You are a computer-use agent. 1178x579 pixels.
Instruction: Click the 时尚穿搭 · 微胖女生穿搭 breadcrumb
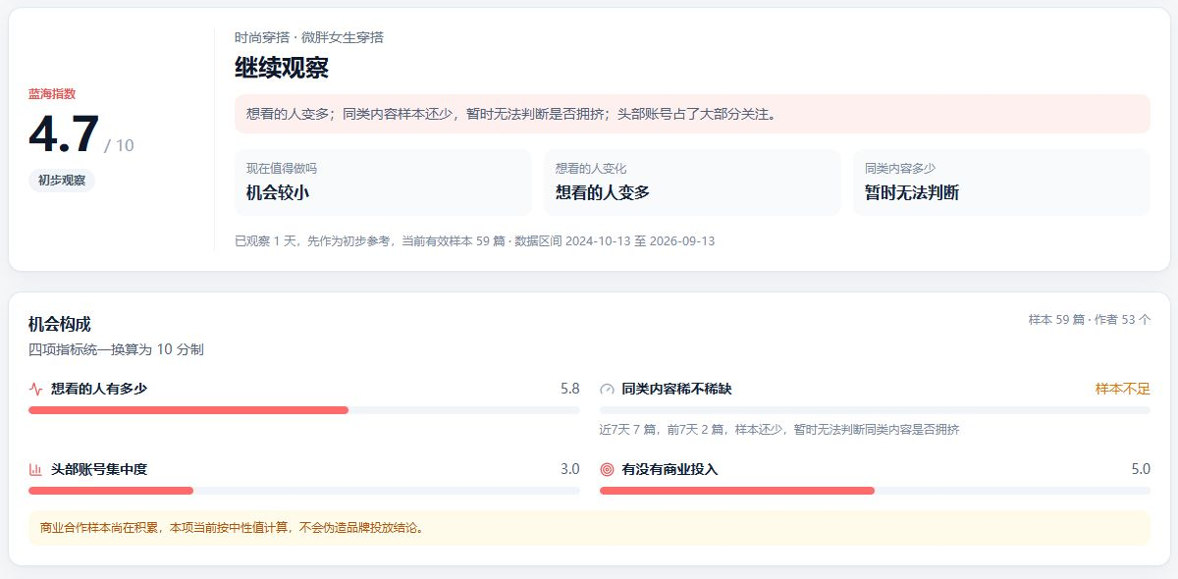pyautogui.click(x=309, y=37)
